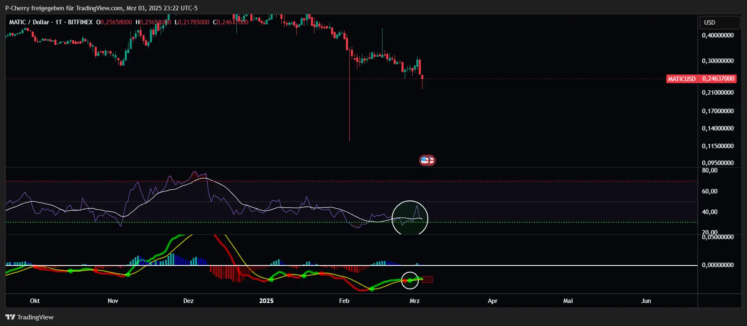The width and height of the screenshot is (747, 326).
Task: Click the red dot inside the small MACD circle
Action: (404, 281)
